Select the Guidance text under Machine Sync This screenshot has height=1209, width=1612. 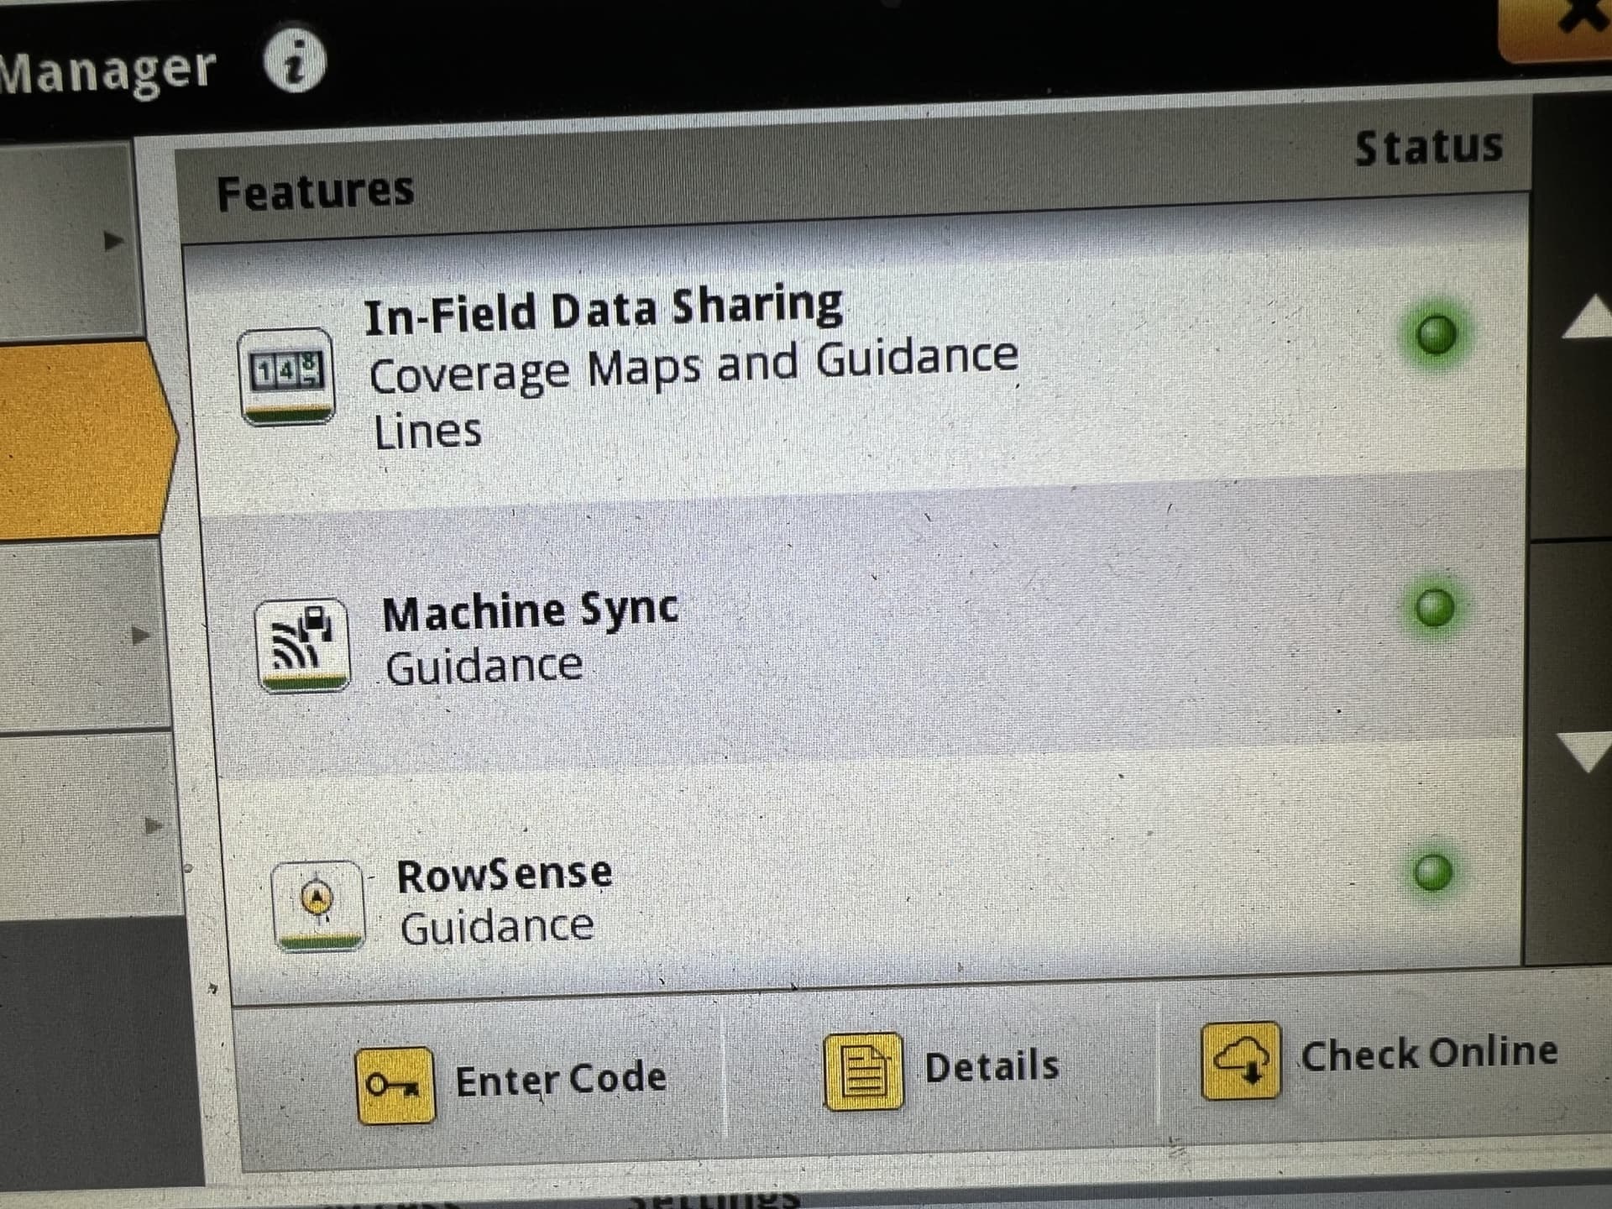tap(484, 667)
